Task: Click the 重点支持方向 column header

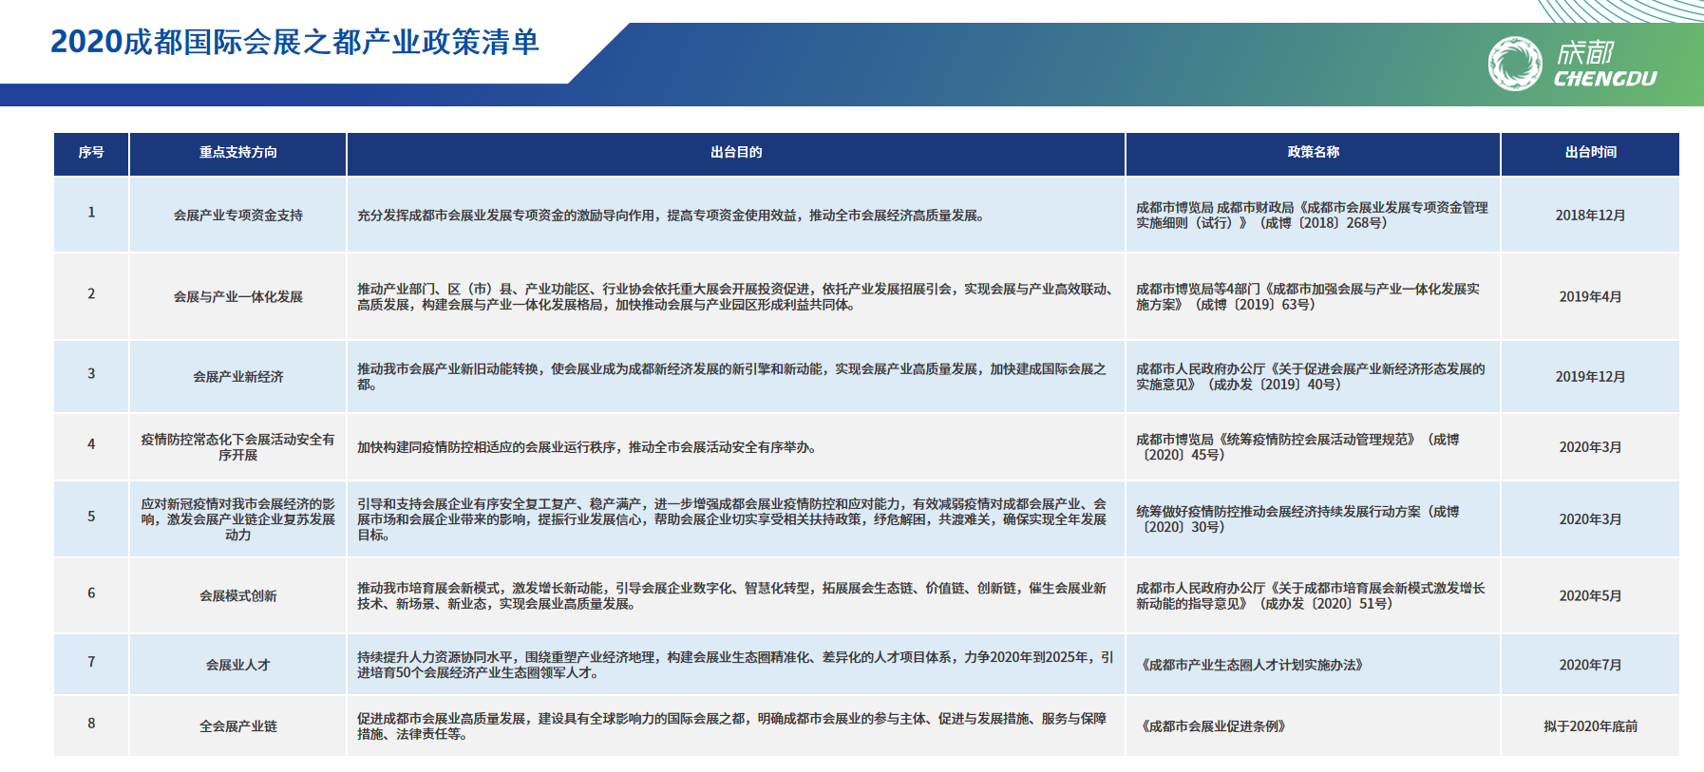Action: (x=238, y=152)
